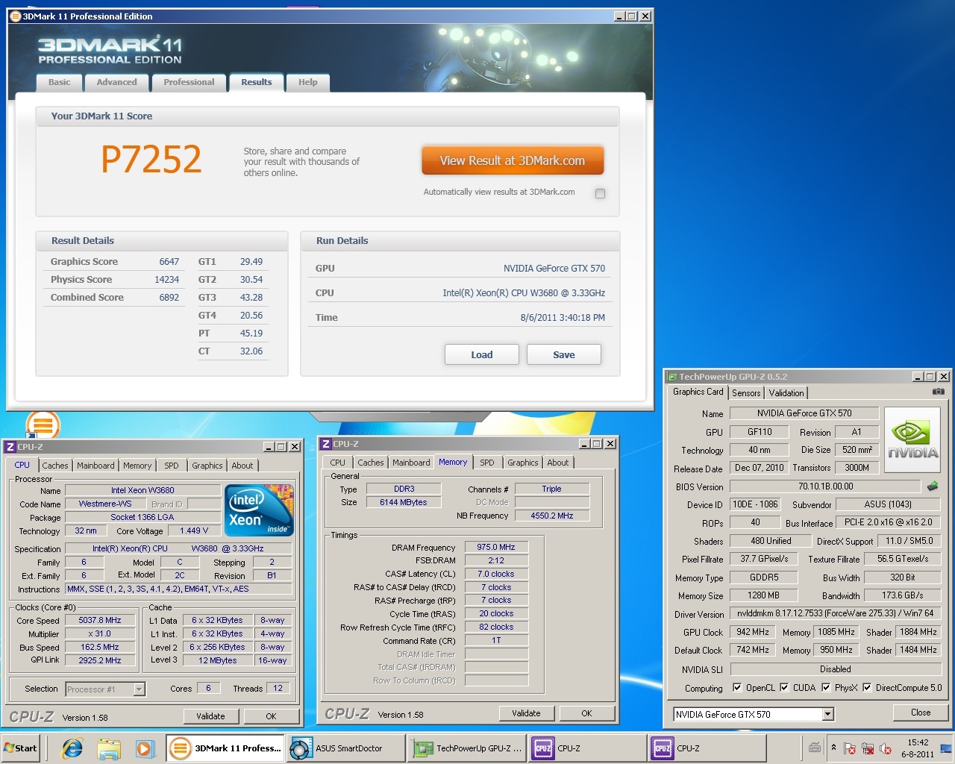955x764 pixels.
Task: Open the Processor #1 selection dropdown
Action: click(139, 689)
